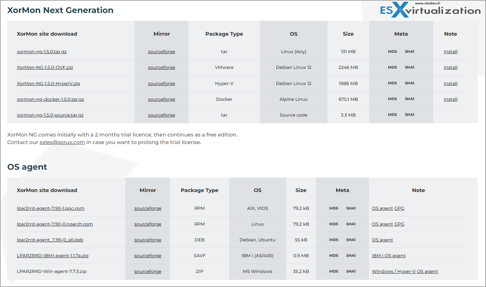Open the Windows / Hyper-V OS agent note

405,272
